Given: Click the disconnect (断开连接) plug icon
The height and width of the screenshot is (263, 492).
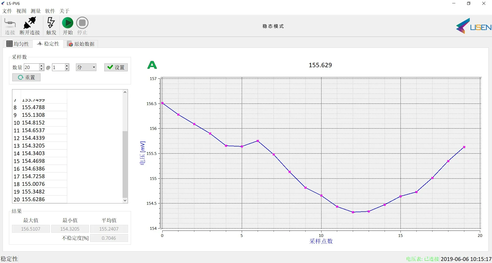Looking at the screenshot, I should 30,23.
